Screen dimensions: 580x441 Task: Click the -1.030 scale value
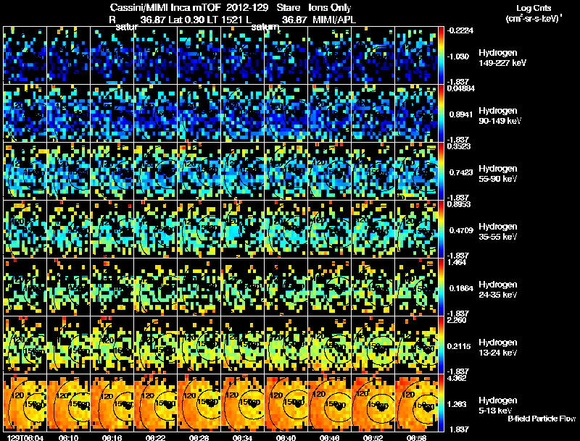click(458, 56)
